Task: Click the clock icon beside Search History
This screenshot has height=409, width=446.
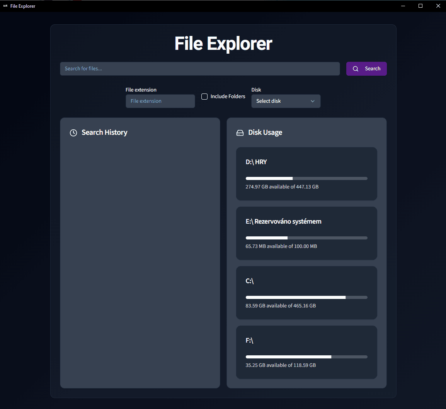Action: 73,132
